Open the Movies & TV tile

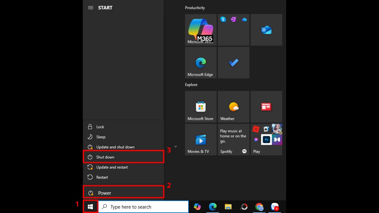201,139
